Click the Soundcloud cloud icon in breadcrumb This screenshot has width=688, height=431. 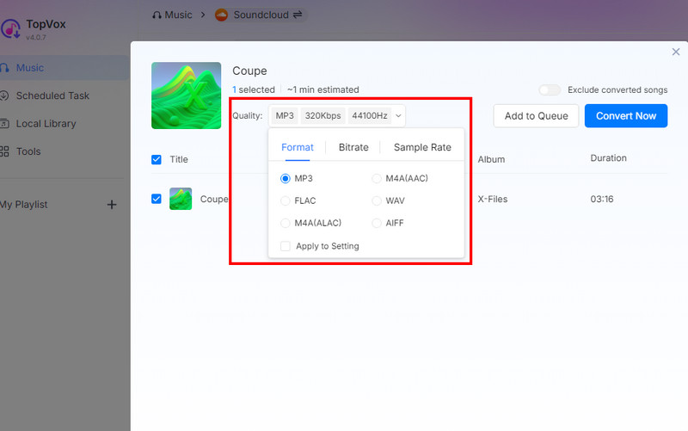tap(221, 15)
